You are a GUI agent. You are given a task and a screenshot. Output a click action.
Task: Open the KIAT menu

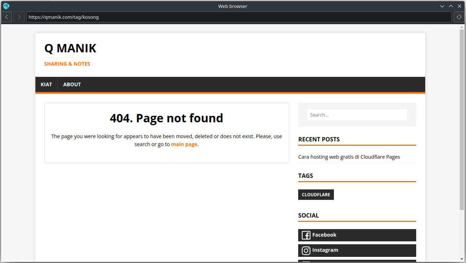click(x=46, y=84)
